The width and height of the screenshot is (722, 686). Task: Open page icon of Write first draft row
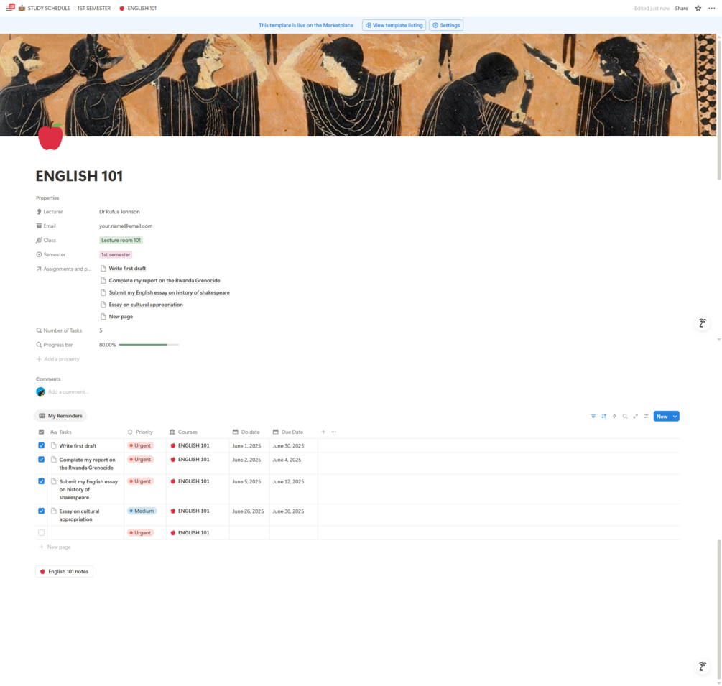tap(53, 445)
